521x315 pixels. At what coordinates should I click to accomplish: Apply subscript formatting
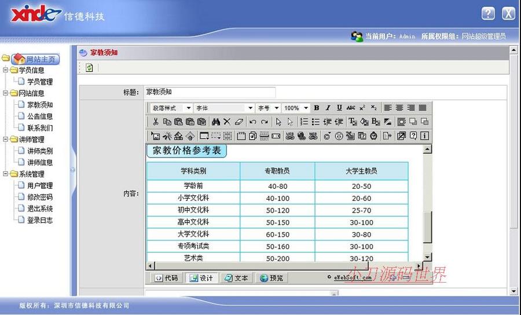374,108
